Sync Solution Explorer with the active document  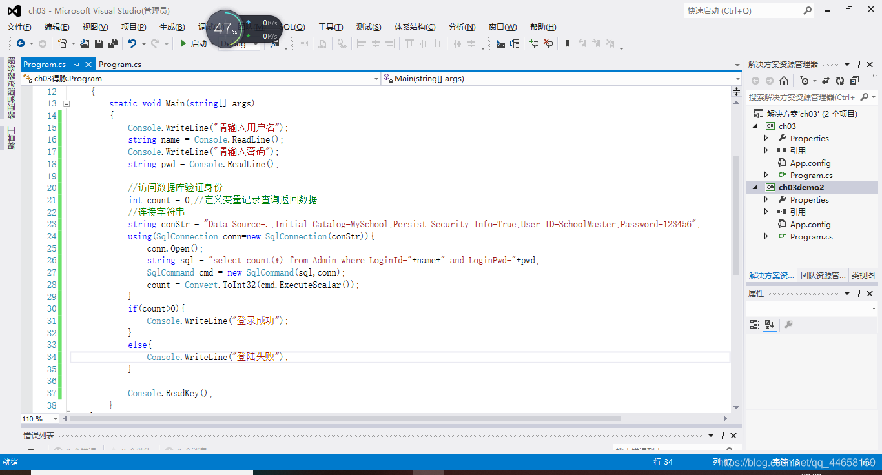tap(826, 81)
